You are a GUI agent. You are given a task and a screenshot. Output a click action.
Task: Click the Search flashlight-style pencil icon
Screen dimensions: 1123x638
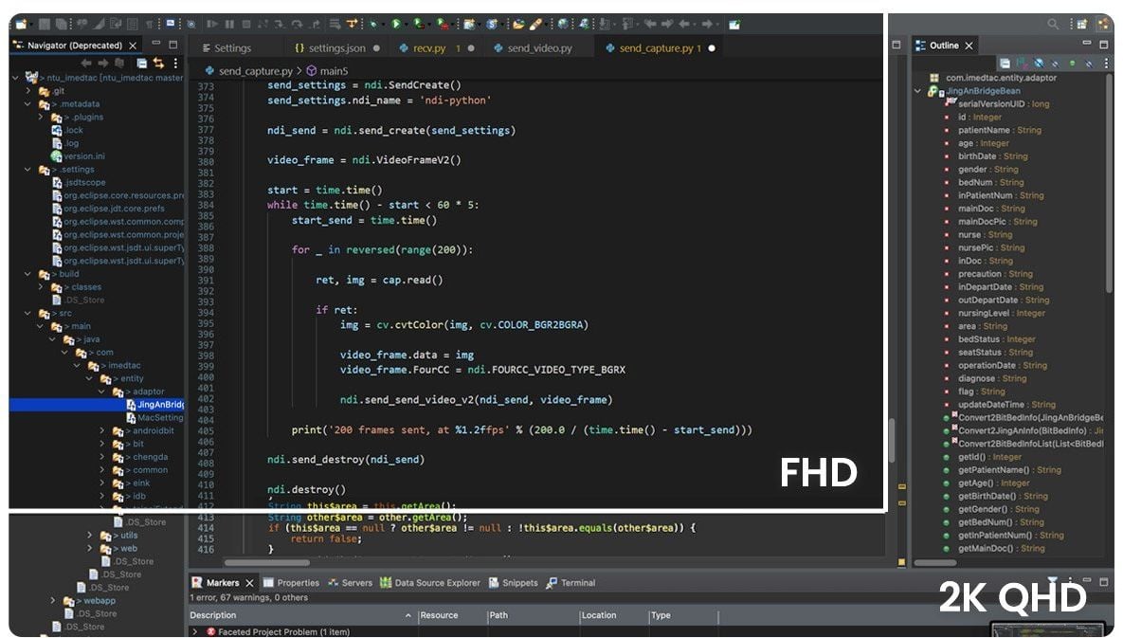click(x=535, y=24)
